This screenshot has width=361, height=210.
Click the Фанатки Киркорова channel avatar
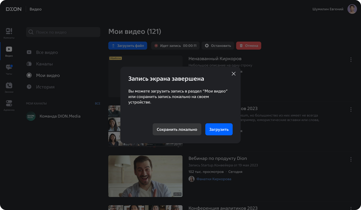click(x=192, y=179)
